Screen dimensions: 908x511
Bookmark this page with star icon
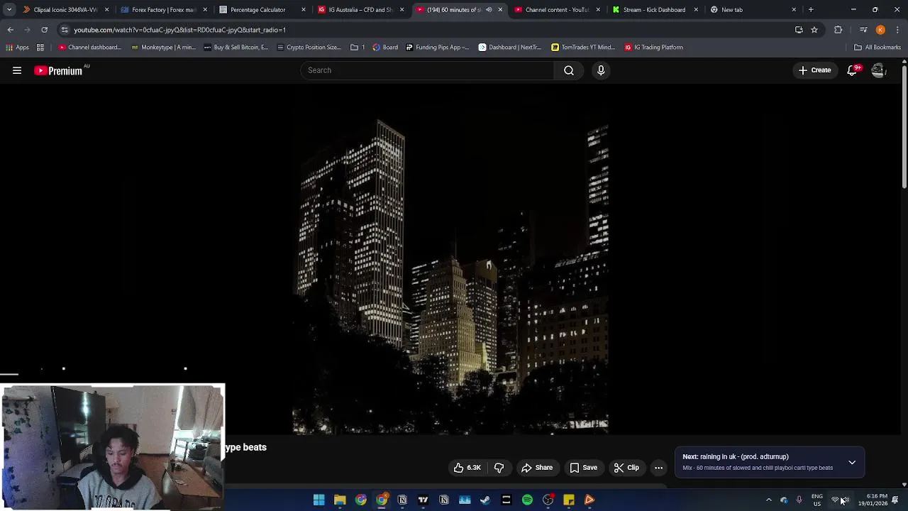[x=814, y=30]
